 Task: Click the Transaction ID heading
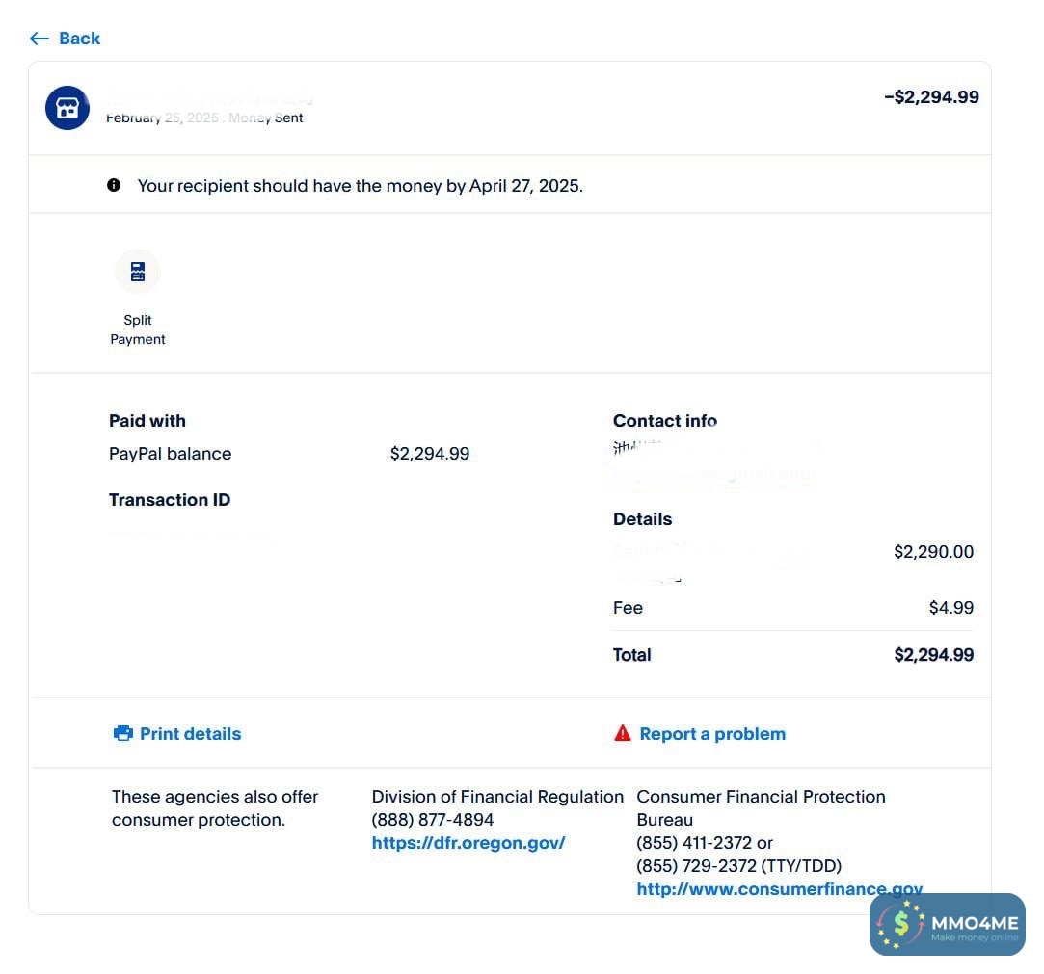coord(170,500)
